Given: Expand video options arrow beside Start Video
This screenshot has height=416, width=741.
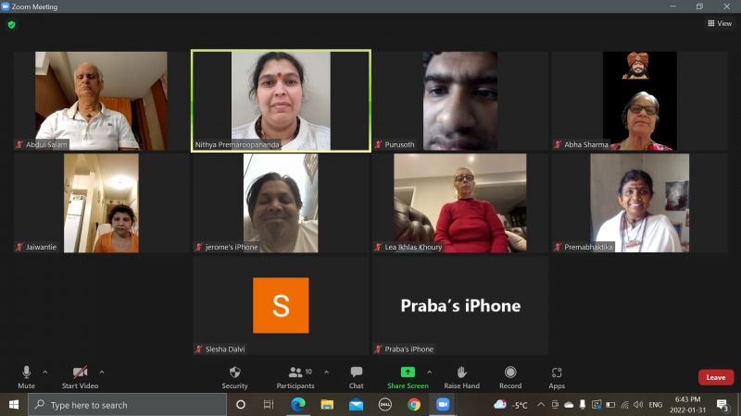Looking at the screenshot, I should pos(102,373).
